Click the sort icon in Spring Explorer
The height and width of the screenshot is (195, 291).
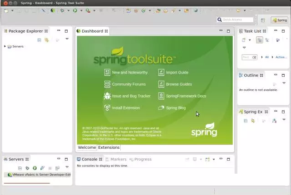274,121
